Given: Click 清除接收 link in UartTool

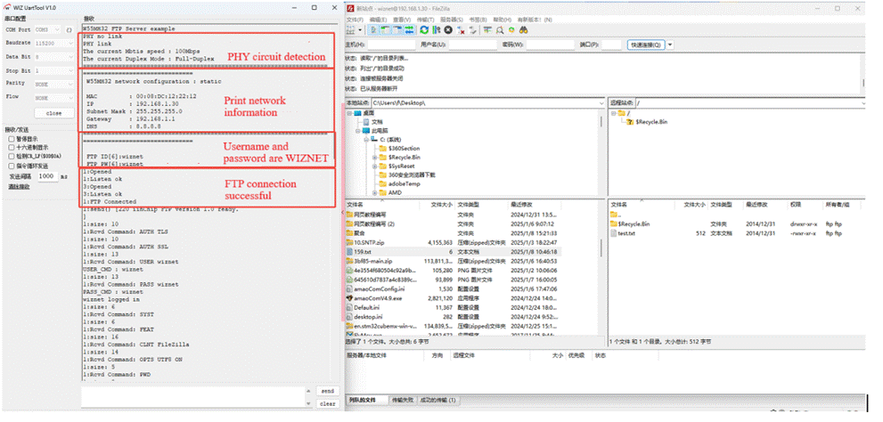Looking at the screenshot, I should [x=19, y=186].
